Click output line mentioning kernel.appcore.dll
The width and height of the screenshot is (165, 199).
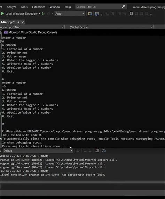pos(58,160)
